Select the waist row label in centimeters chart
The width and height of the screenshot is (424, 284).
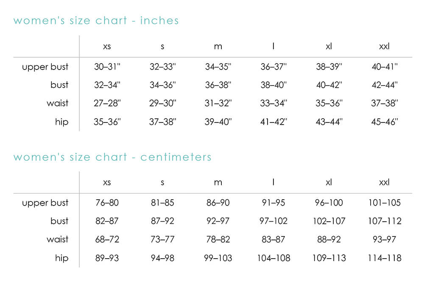57,239
